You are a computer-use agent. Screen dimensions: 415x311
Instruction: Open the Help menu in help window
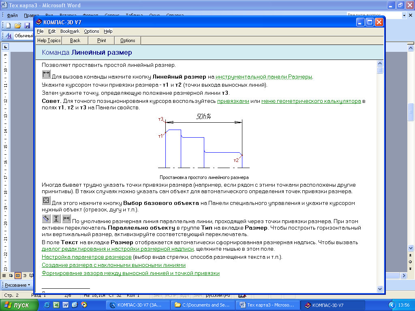tap(108, 31)
